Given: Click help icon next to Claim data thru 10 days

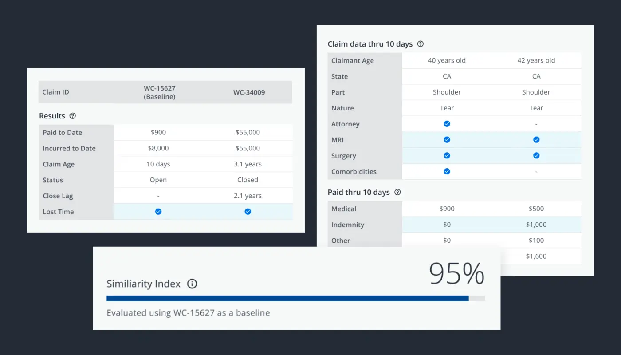Looking at the screenshot, I should (421, 44).
